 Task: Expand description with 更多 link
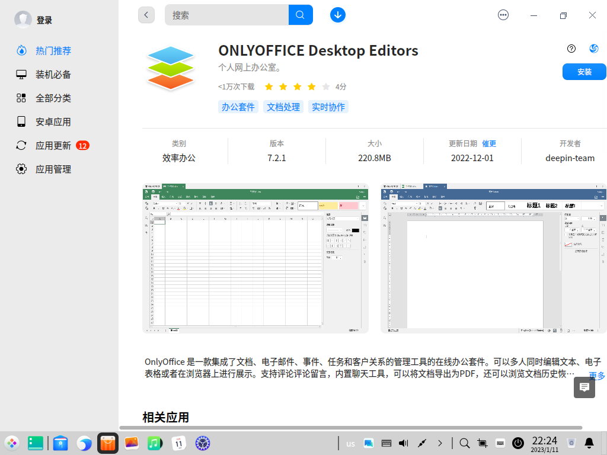pos(597,375)
